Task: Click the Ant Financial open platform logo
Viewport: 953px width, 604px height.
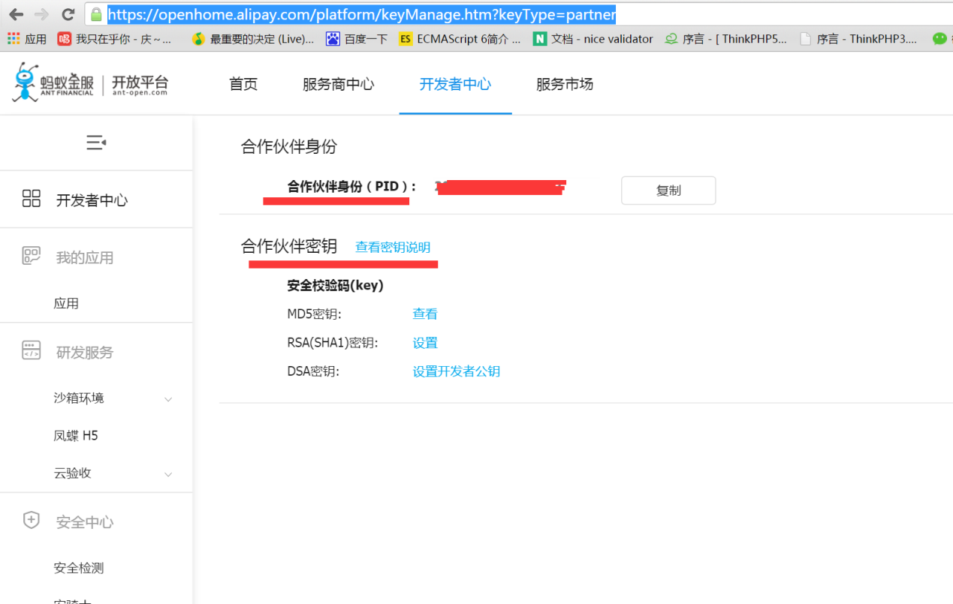Action: [x=90, y=83]
